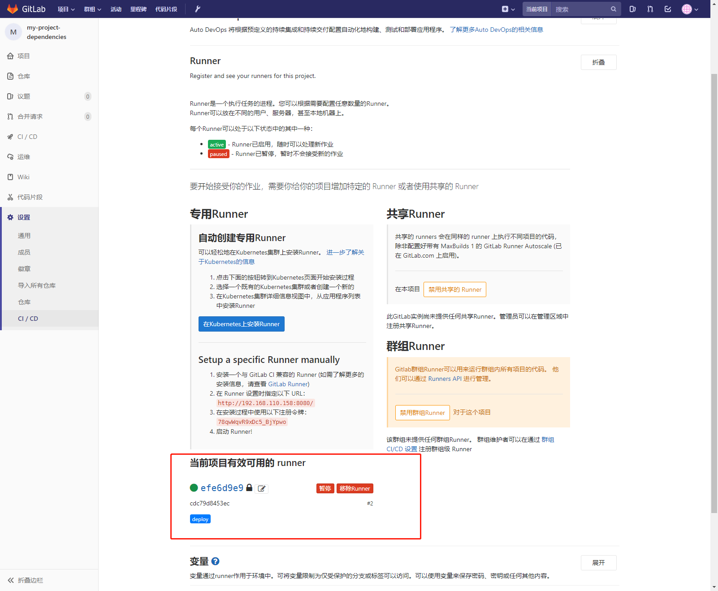Collapse the Runner section with 折叠
The image size is (718, 591).
pos(599,62)
